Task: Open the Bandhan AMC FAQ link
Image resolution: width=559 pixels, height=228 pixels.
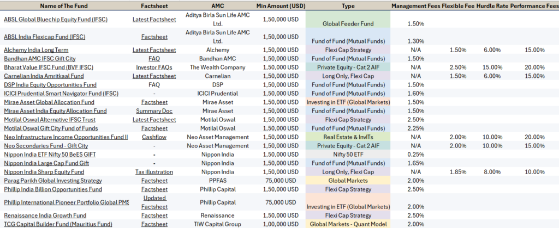Action: tap(154, 59)
